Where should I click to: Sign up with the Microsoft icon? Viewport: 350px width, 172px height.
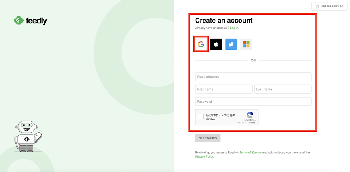pos(246,44)
